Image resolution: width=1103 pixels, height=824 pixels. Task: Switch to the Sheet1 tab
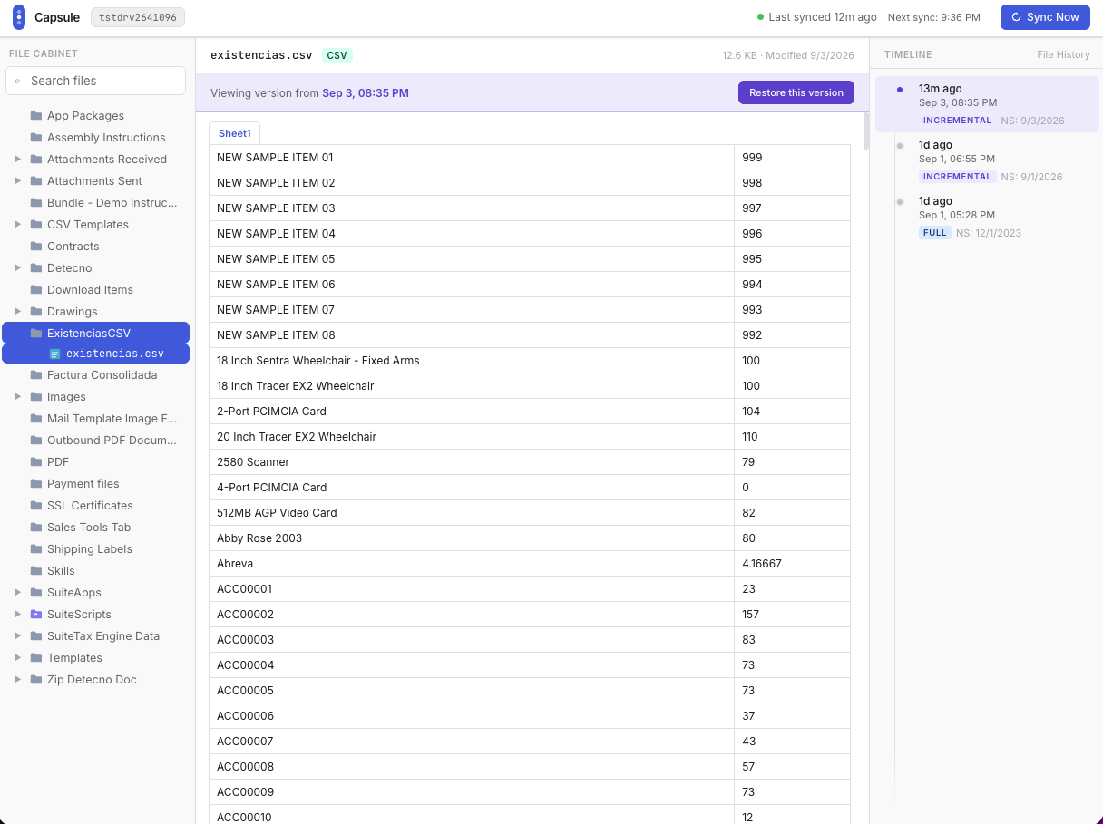click(x=235, y=133)
